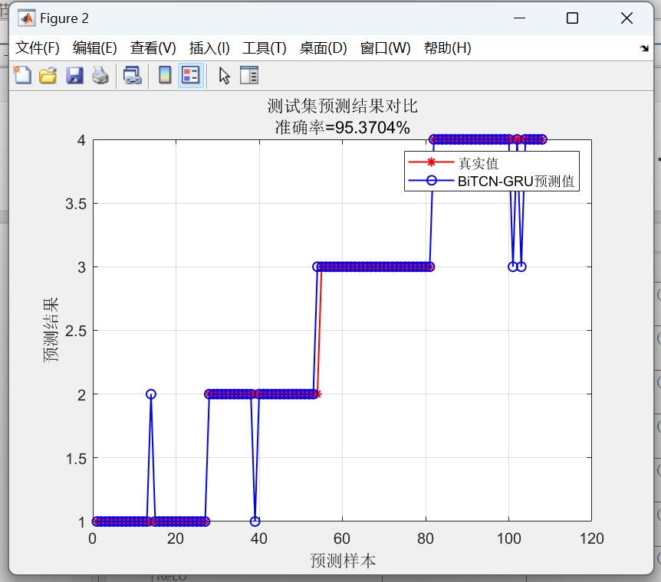
Task: Save the figure with the disk icon
Action: click(x=74, y=75)
